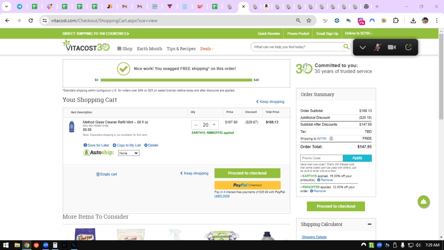Screen dimensions: 444x250
Task: Switch to the Amazon browser tab
Action: point(266,7)
